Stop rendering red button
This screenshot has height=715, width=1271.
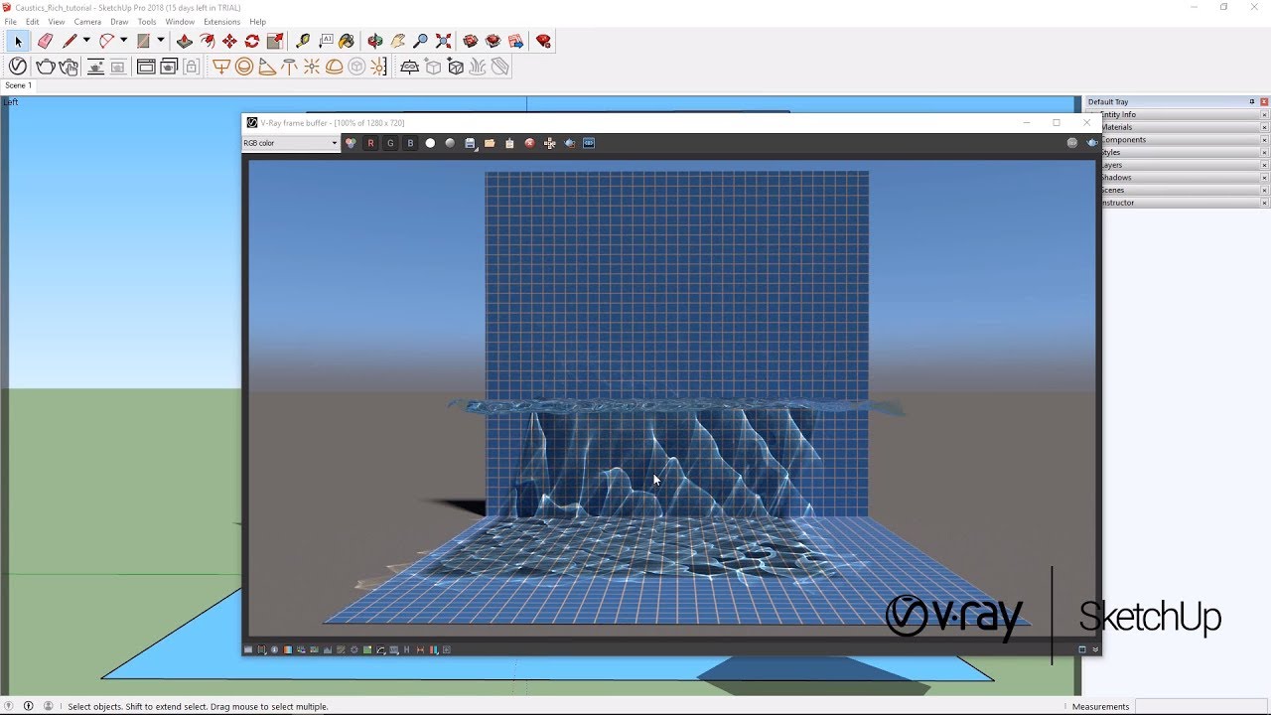coord(529,143)
